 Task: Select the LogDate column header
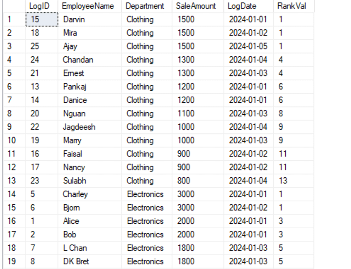242,6
